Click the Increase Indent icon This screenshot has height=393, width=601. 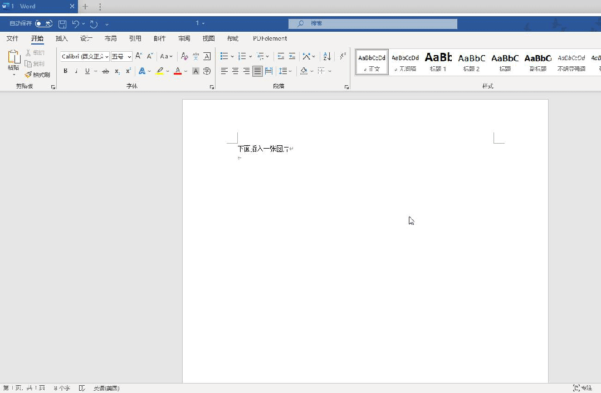click(292, 56)
